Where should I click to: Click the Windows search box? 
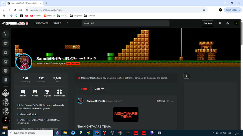(x=30, y=133)
